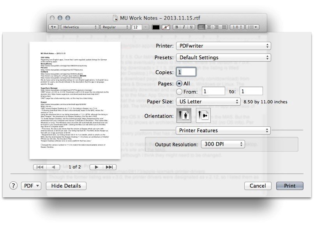This screenshot has width=314, height=227.
Task: Jump to first preview page
Action: (x=40, y=167)
